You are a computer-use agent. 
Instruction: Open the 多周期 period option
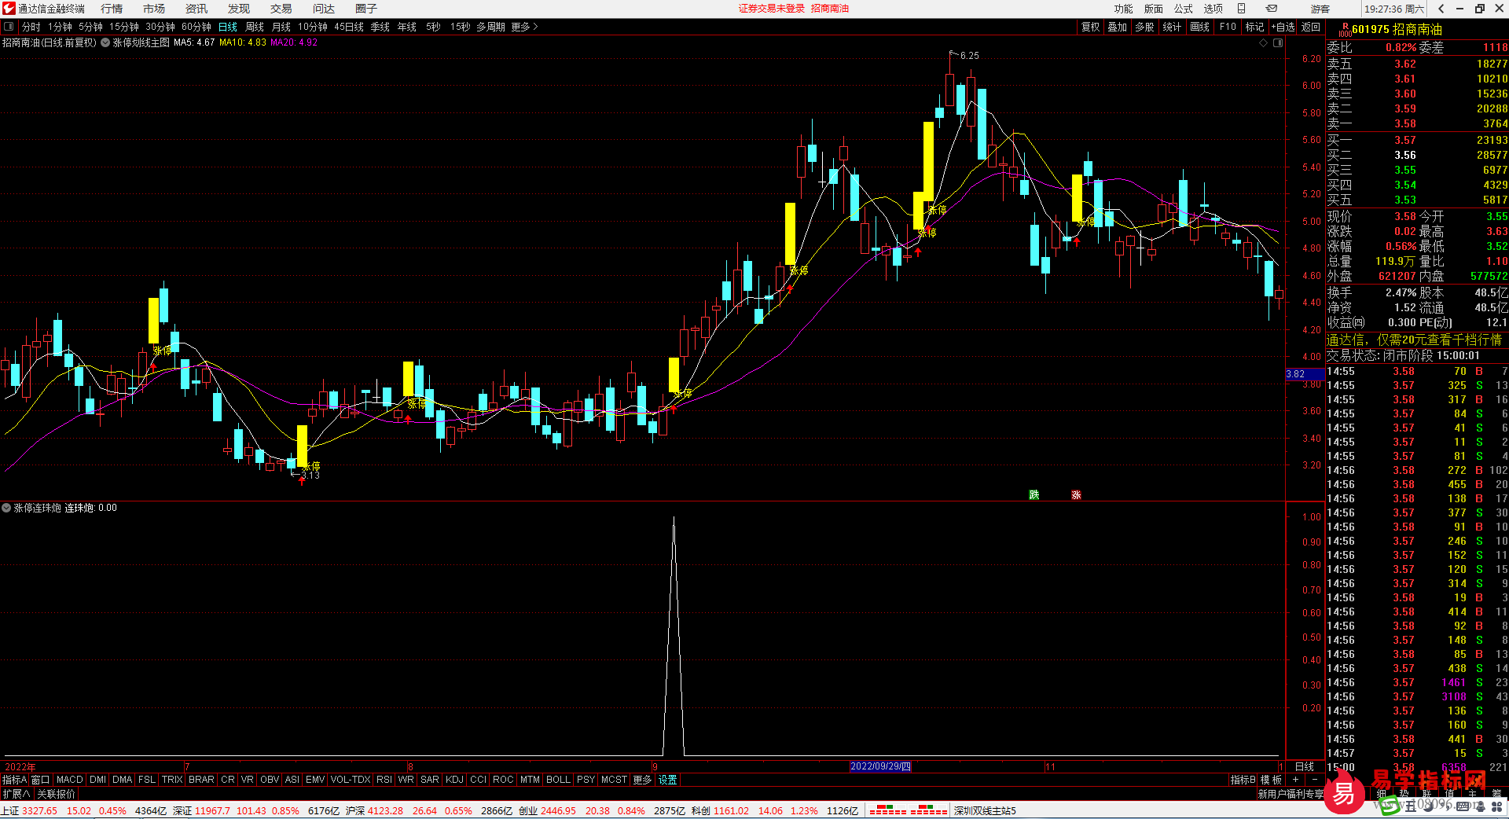490,27
